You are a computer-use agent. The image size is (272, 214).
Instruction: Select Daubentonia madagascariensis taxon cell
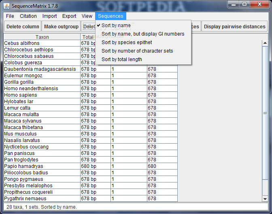pos(42,69)
